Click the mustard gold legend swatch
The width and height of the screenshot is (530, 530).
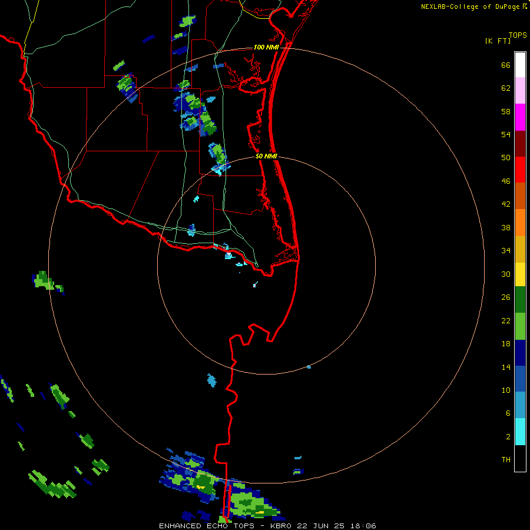520,249
